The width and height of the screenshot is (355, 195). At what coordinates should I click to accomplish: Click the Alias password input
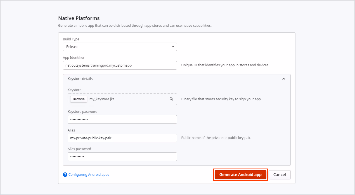click(x=122, y=157)
